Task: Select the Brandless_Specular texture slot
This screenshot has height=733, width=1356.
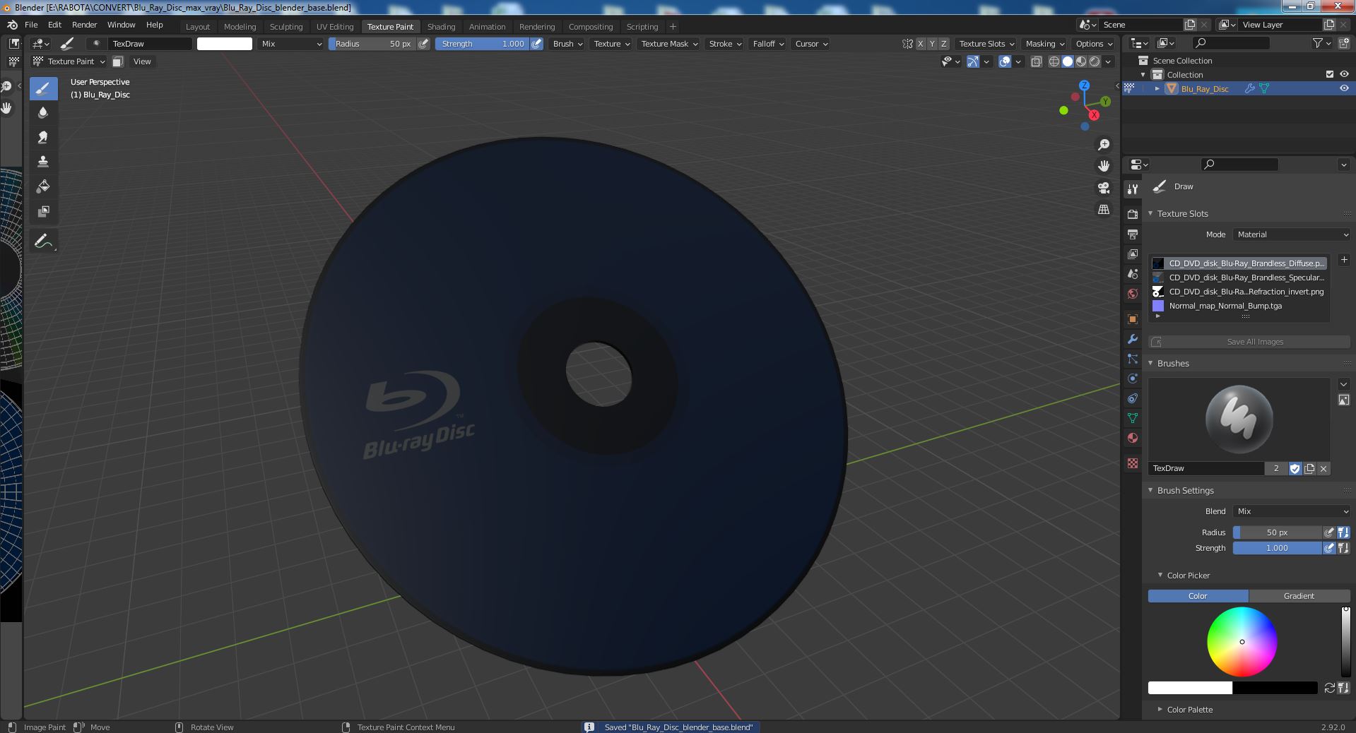Action: (x=1239, y=278)
